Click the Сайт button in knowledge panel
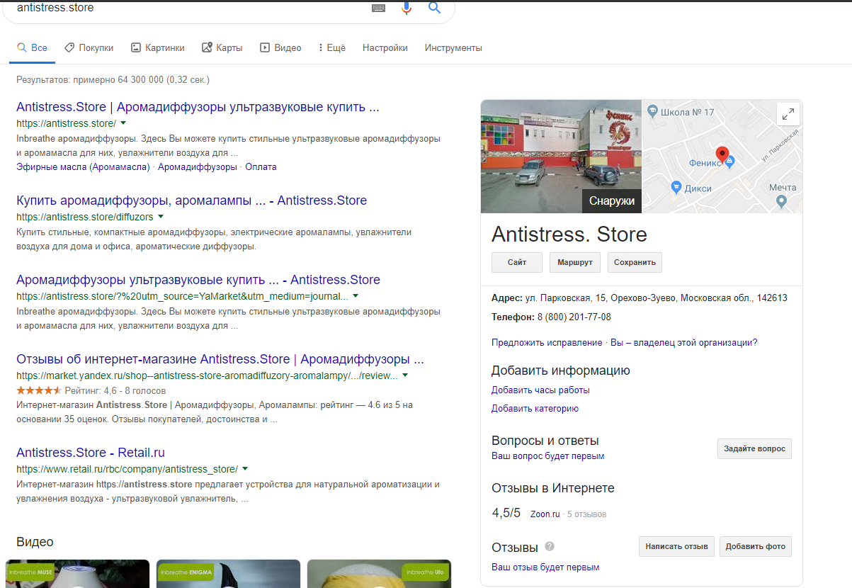The image size is (852, 588). (x=517, y=262)
